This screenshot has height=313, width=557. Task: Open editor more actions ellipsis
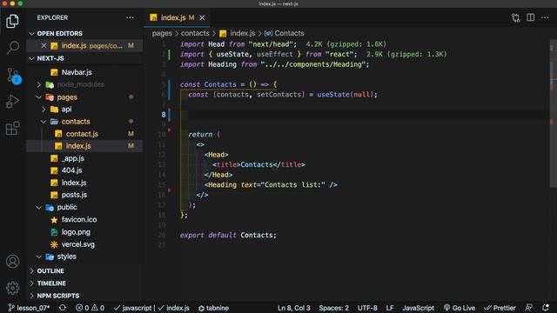[545, 17]
